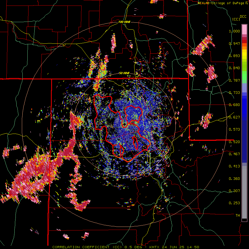Click the TH label at scale bottom
The height and width of the screenshot is (249, 249).
(x=238, y=216)
